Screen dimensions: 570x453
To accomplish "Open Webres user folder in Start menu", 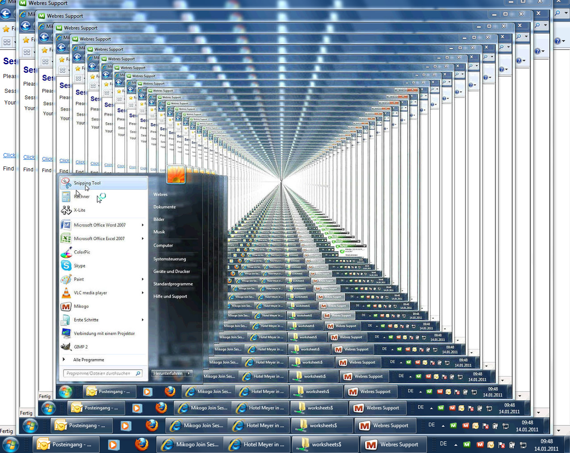I will (x=160, y=195).
